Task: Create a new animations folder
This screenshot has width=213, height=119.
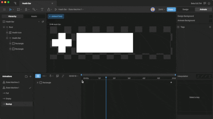Action: pos(26,76)
